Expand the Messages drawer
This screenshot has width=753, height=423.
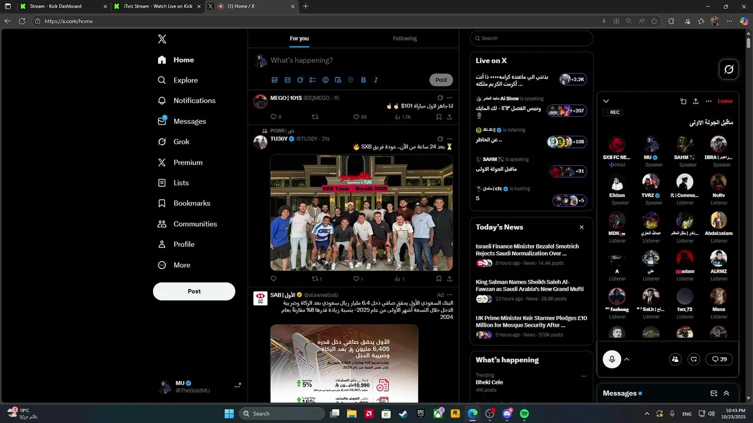[727, 394]
